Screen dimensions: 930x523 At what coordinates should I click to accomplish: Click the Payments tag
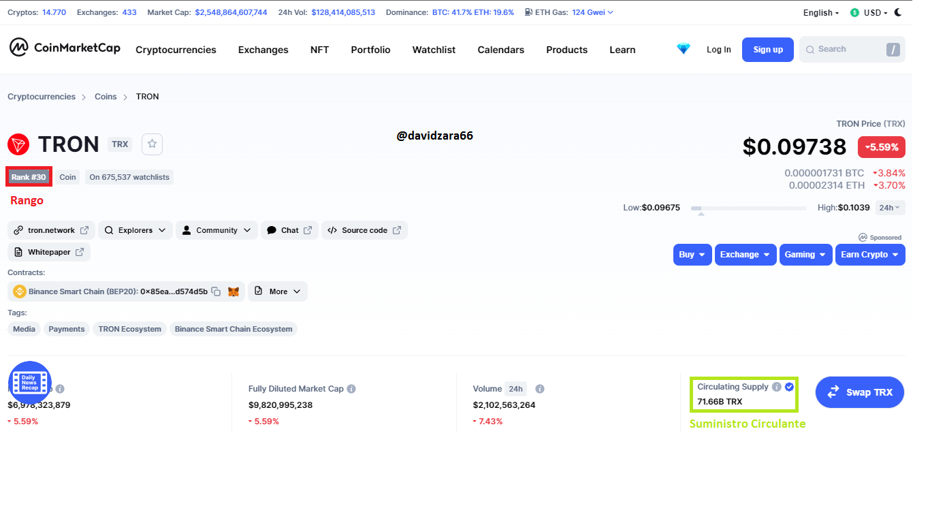click(x=67, y=329)
